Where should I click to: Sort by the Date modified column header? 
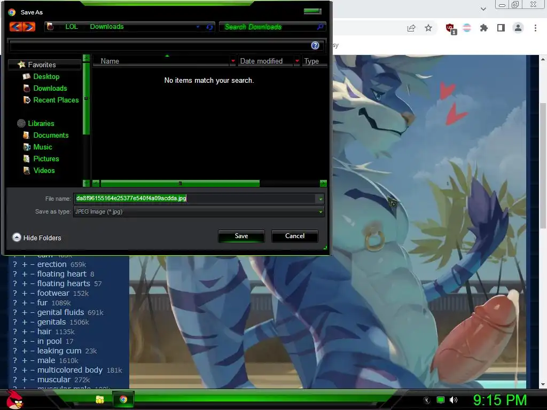tap(261, 61)
